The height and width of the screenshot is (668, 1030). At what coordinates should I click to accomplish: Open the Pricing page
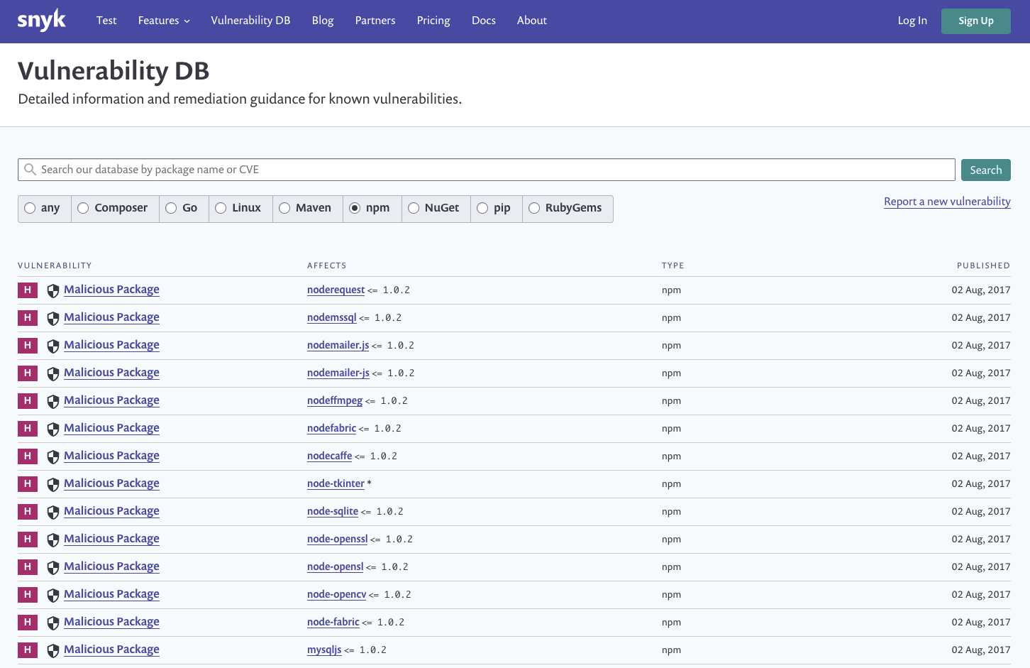tap(433, 21)
